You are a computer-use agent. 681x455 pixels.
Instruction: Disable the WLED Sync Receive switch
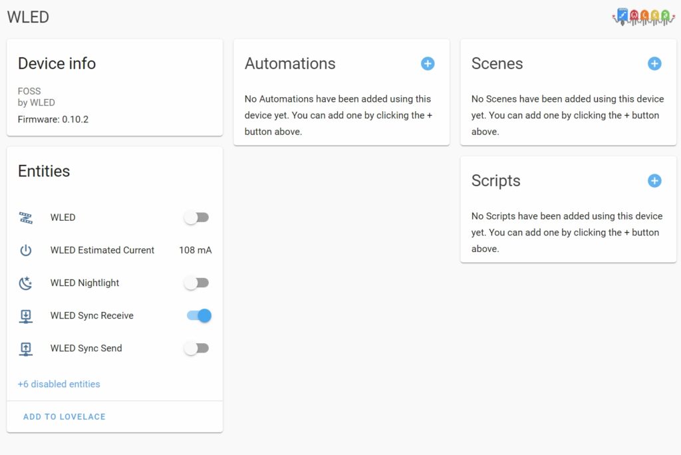[x=199, y=315]
